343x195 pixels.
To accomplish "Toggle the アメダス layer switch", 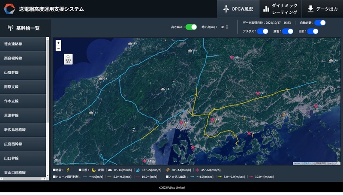I will click(x=262, y=31).
